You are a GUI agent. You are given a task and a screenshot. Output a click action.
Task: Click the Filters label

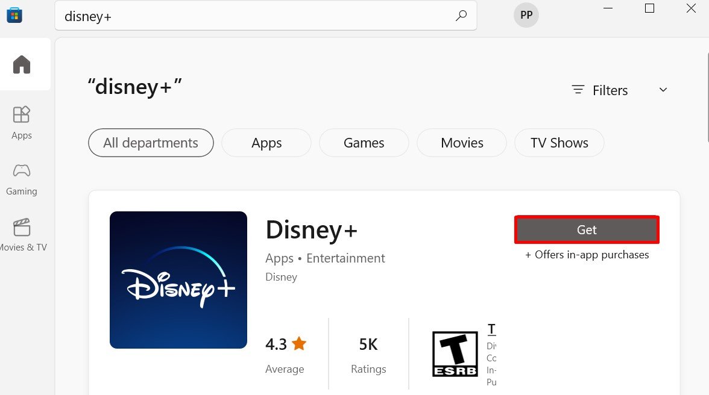click(610, 90)
